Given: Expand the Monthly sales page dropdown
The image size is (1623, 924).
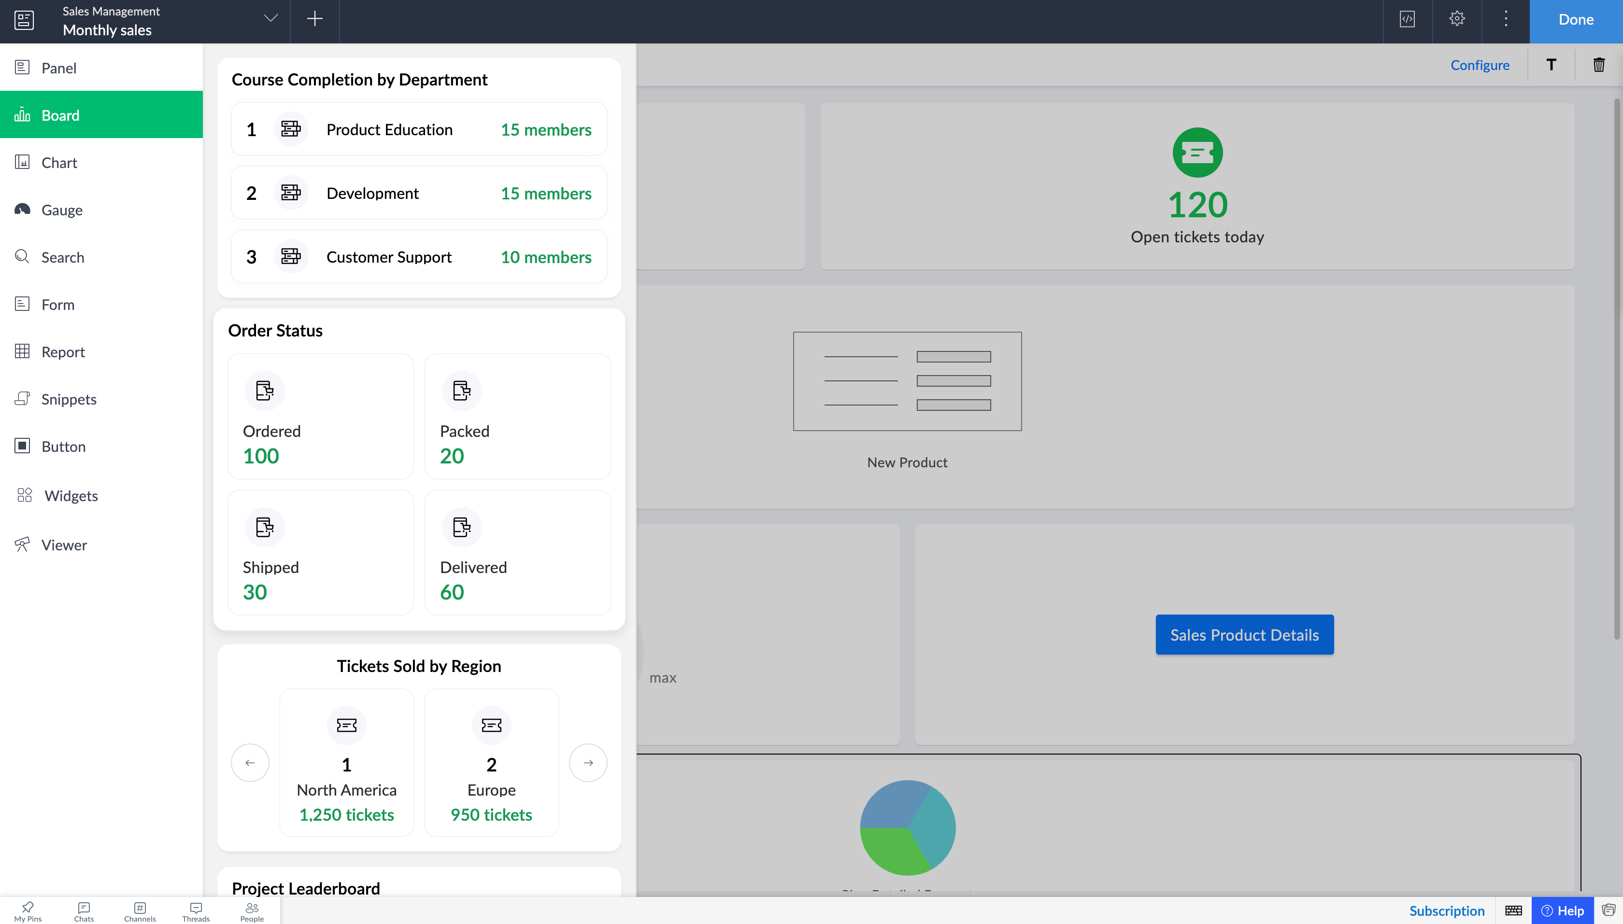Looking at the screenshot, I should (x=270, y=19).
